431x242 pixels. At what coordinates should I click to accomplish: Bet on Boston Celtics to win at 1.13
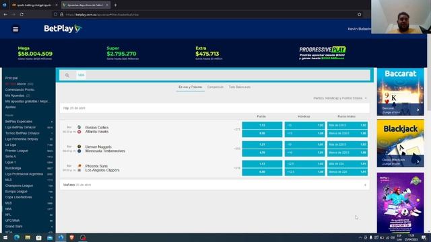coord(262,125)
